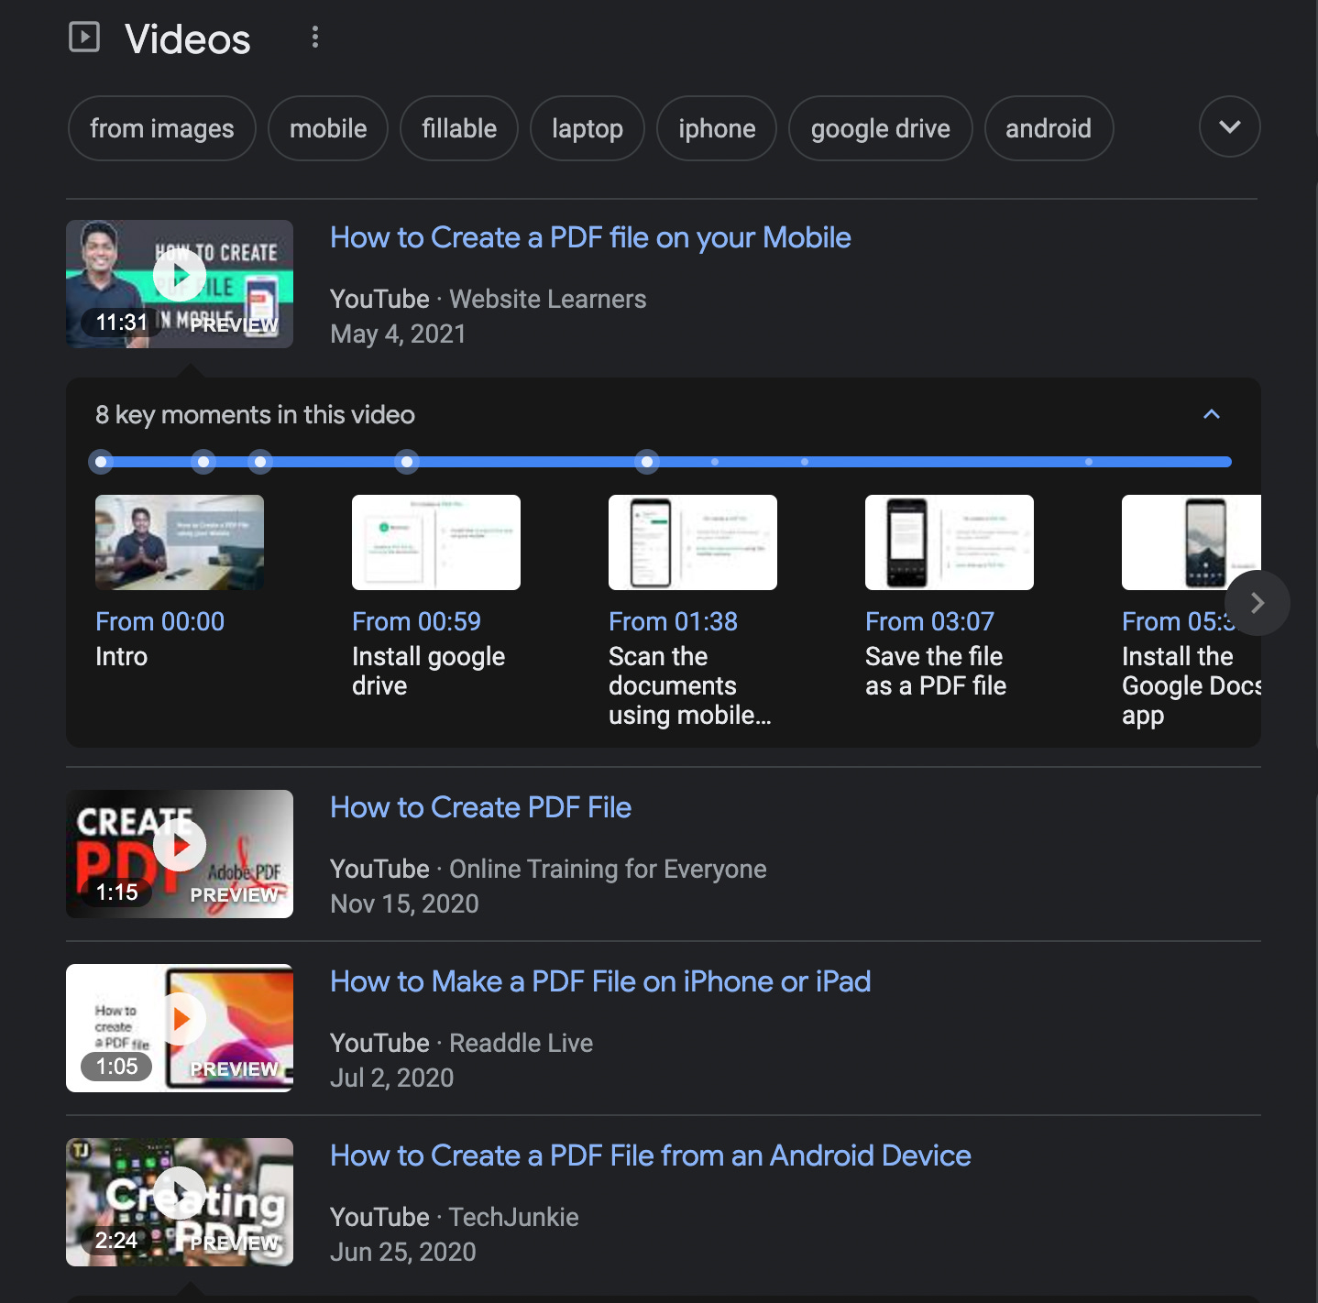
Task: Select the 'fillable' filter chip
Action: pyautogui.click(x=459, y=128)
